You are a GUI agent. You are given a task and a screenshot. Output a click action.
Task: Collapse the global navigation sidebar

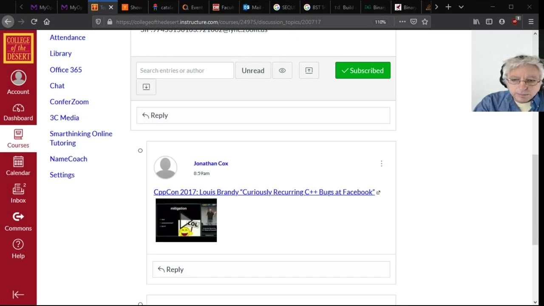(x=18, y=295)
